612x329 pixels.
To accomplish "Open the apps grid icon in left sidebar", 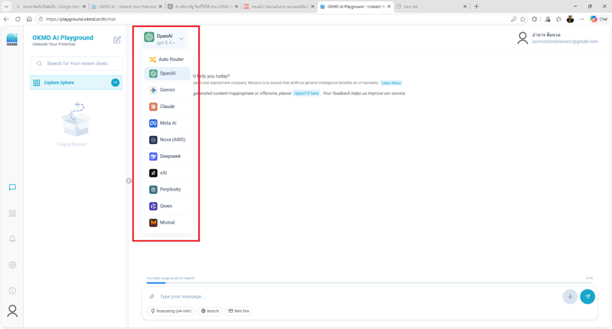I will point(13,213).
